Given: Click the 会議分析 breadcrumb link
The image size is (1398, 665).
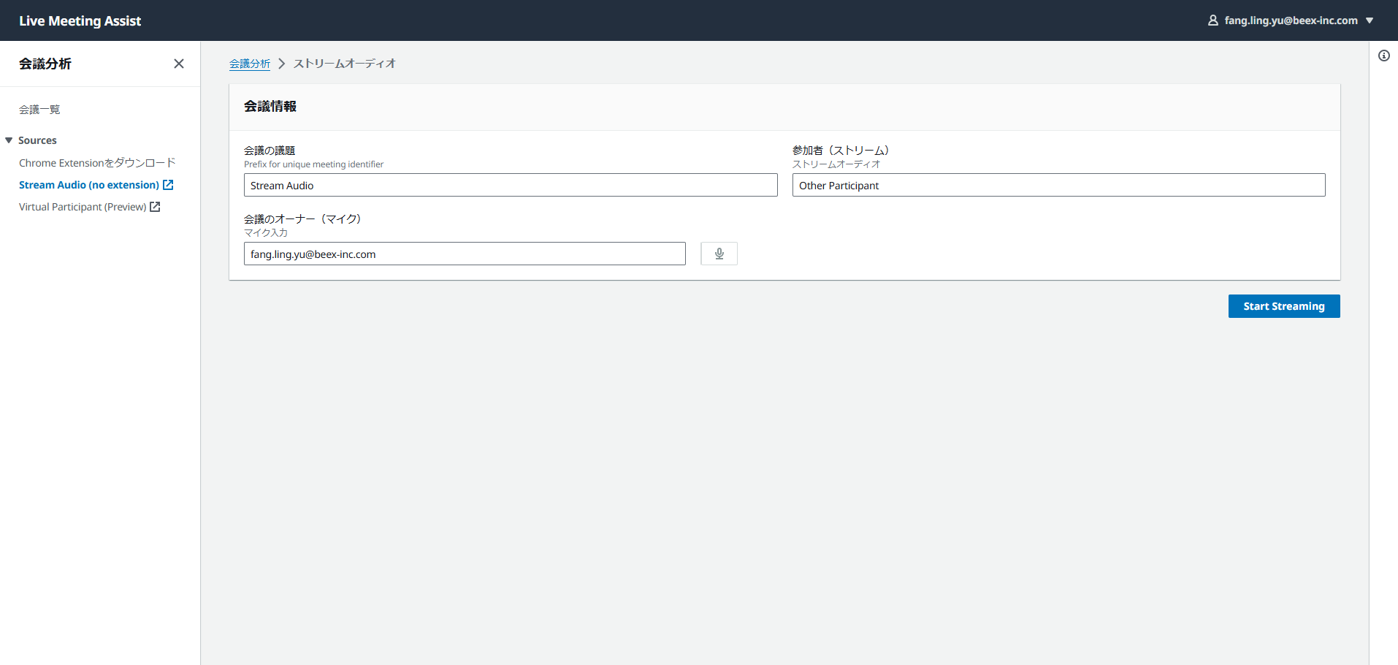Looking at the screenshot, I should coord(250,64).
